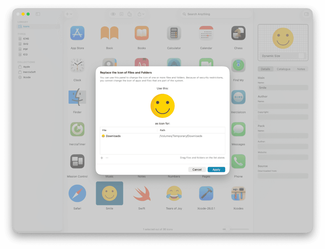This screenshot has height=249, width=325.
Task: Open the Tears of Joy emoji icon
Action: coord(174,193)
